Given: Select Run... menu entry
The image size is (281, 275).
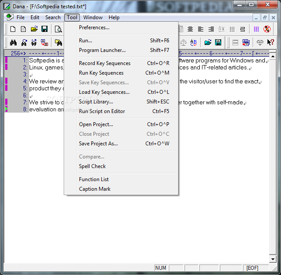Looking at the screenshot, I should click(121, 41).
